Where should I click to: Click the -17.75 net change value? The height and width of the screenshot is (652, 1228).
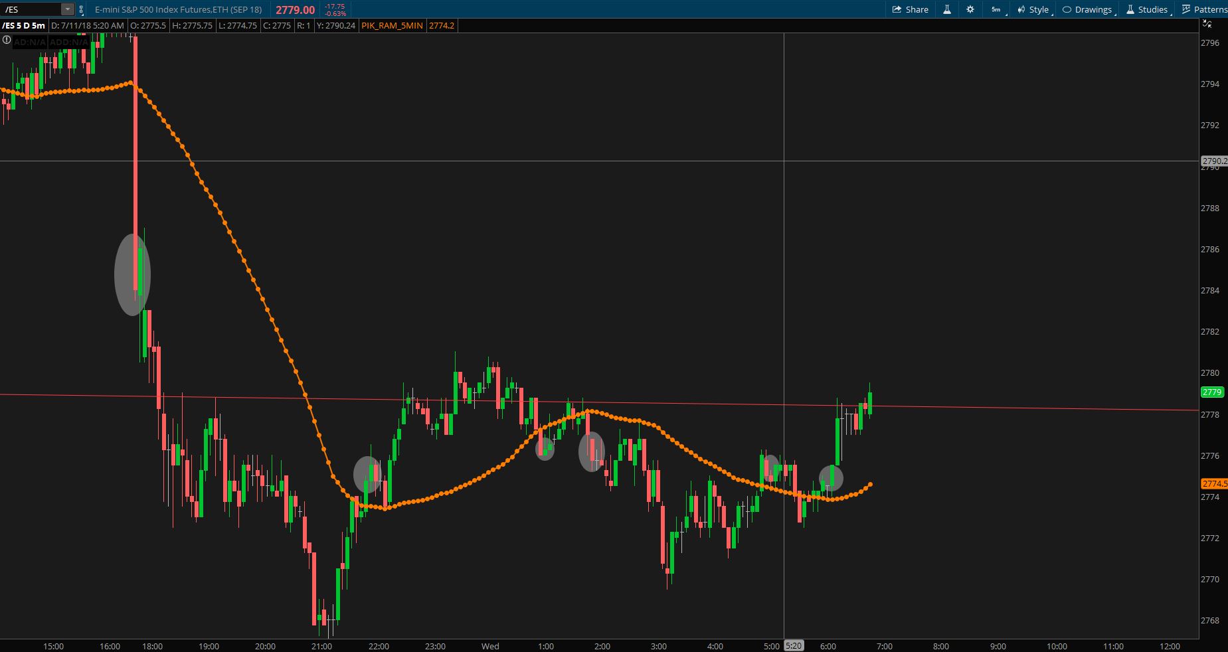pyautogui.click(x=334, y=6)
